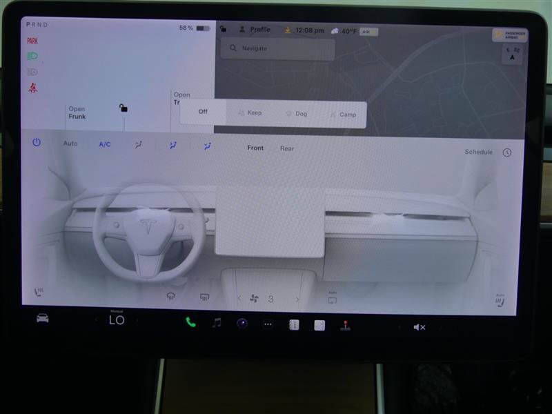Open the driver Profile menu

pyautogui.click(x=255, y=30)
